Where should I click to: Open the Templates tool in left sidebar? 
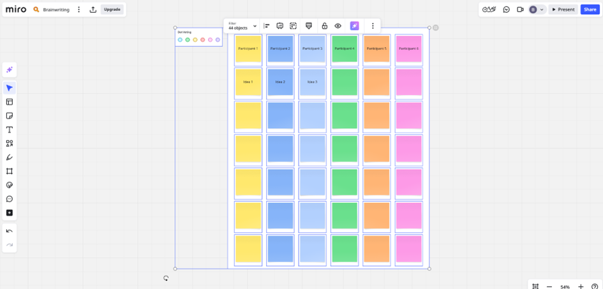pos(10,102)
